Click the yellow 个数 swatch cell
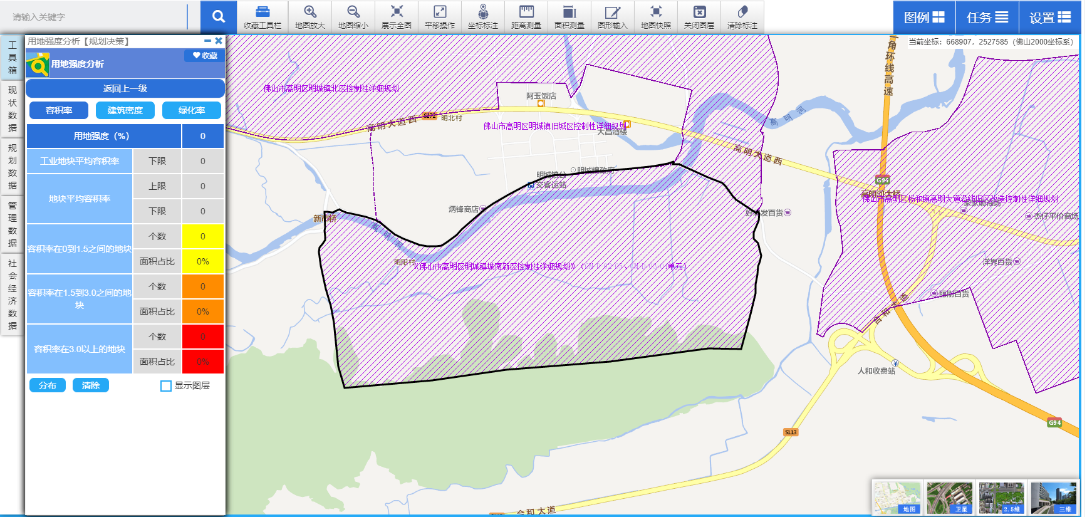Image resolution: width=1092 pixels, height=517 pixels. (203, 236)
